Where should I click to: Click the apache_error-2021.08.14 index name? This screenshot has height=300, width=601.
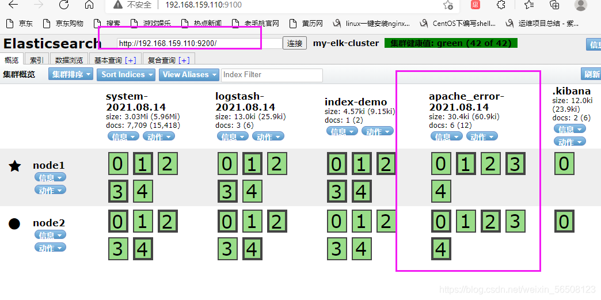[x=466, y=101]
